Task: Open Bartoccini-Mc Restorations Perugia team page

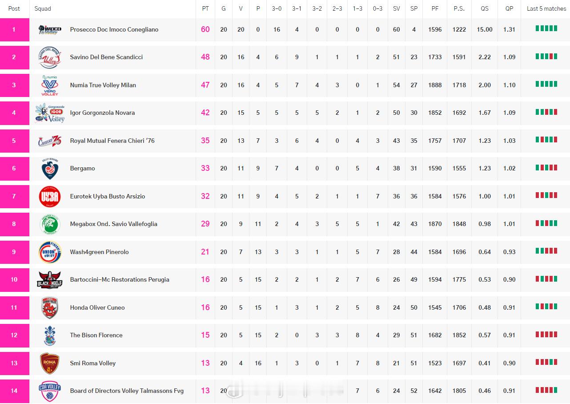Action: pos(120,280)
